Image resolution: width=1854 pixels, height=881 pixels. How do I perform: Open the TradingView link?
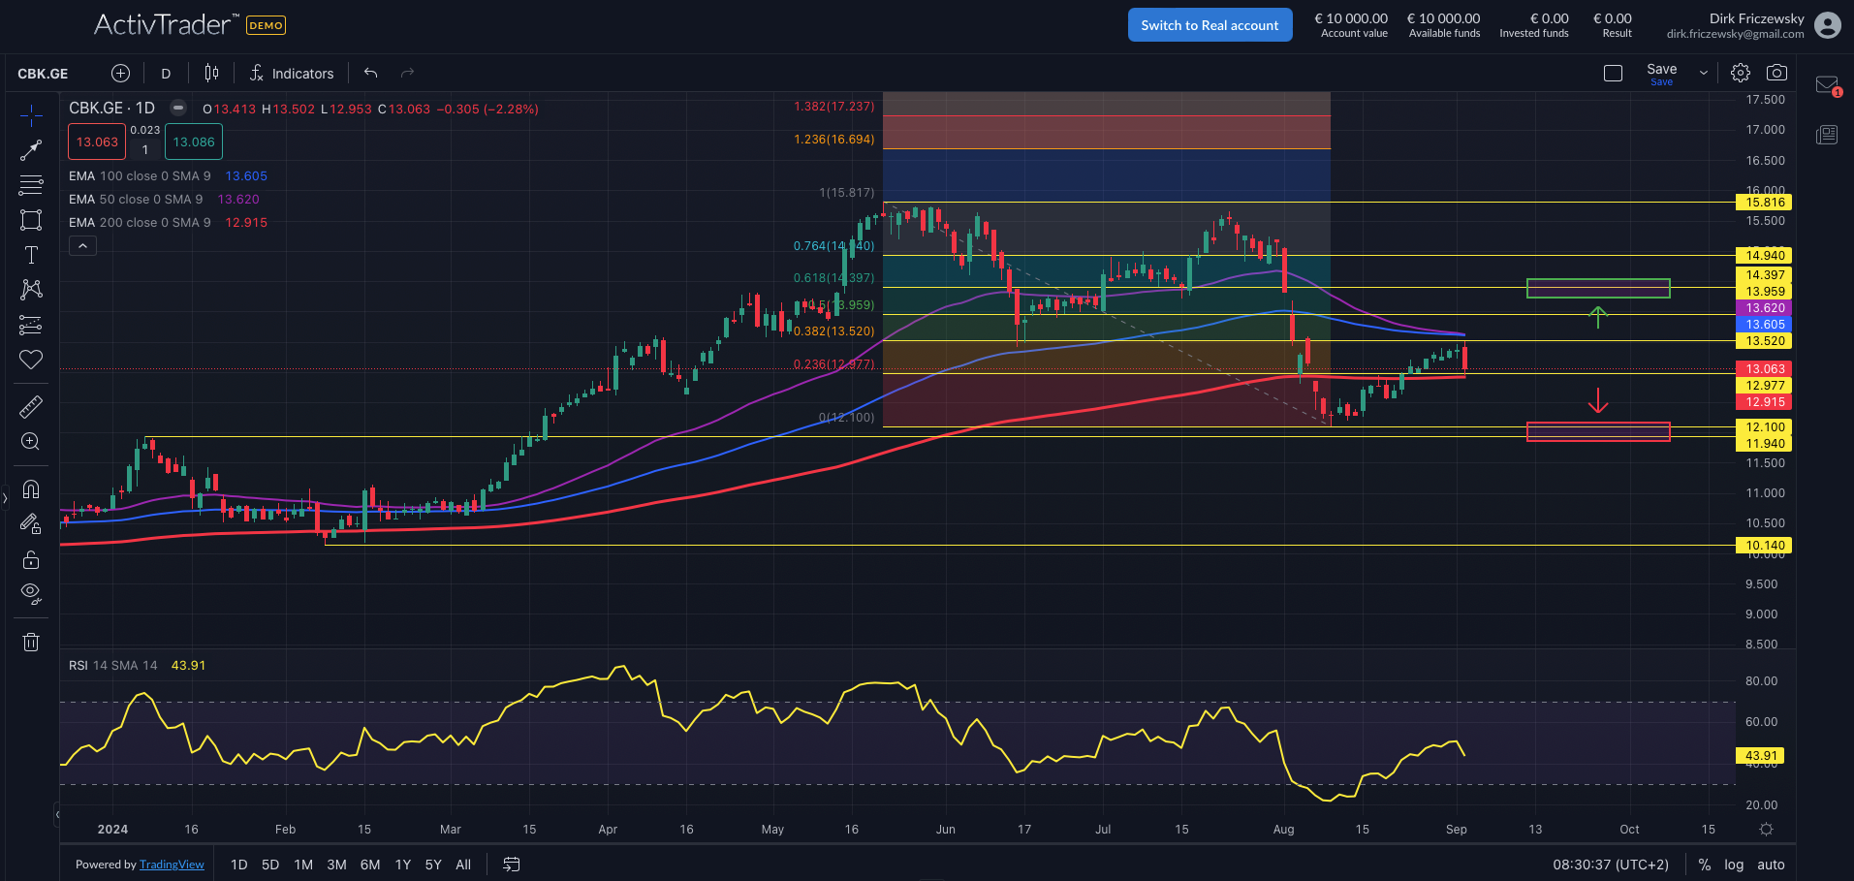tap(172, 865)
